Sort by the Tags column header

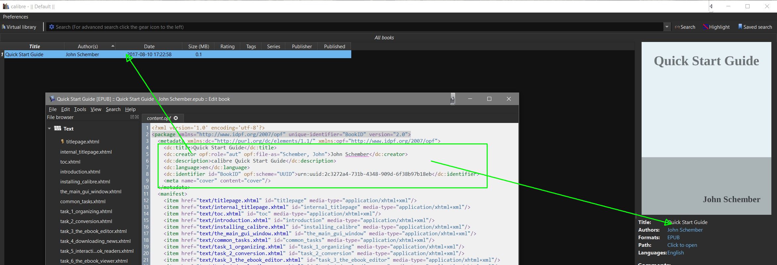pos(251,46)
